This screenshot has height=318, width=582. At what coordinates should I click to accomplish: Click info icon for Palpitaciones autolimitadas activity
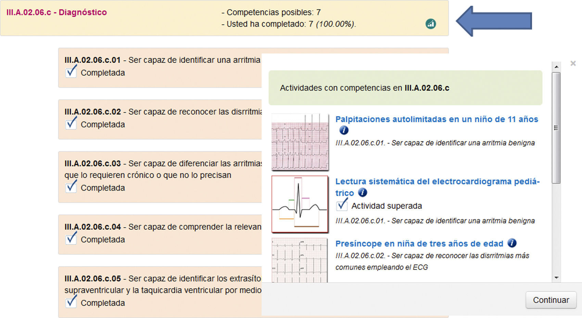click(344, 130)
